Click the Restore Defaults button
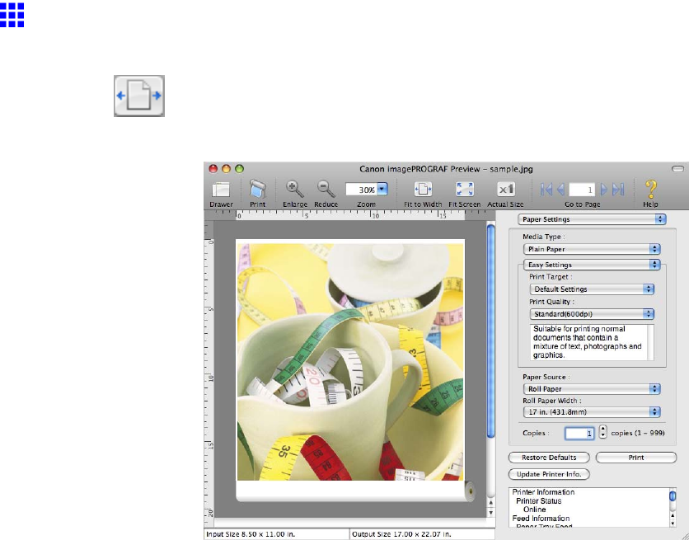The width and height of the screenshot is (689, 540). [549, 457]
